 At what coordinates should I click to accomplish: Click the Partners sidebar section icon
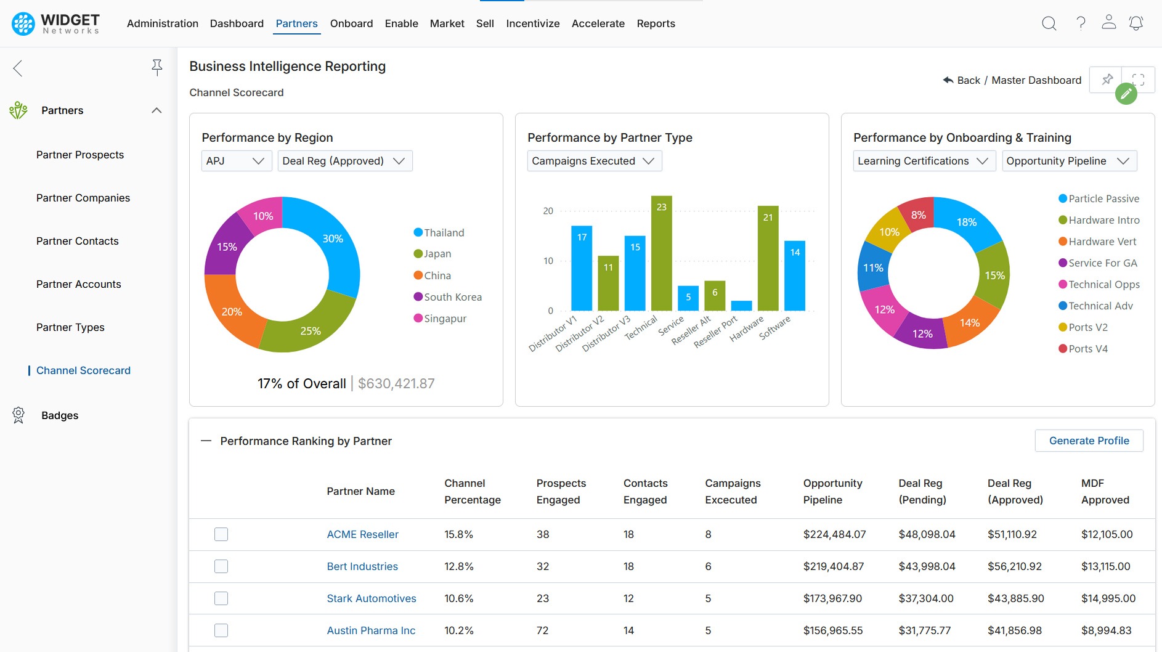click(x=18, y=110)
